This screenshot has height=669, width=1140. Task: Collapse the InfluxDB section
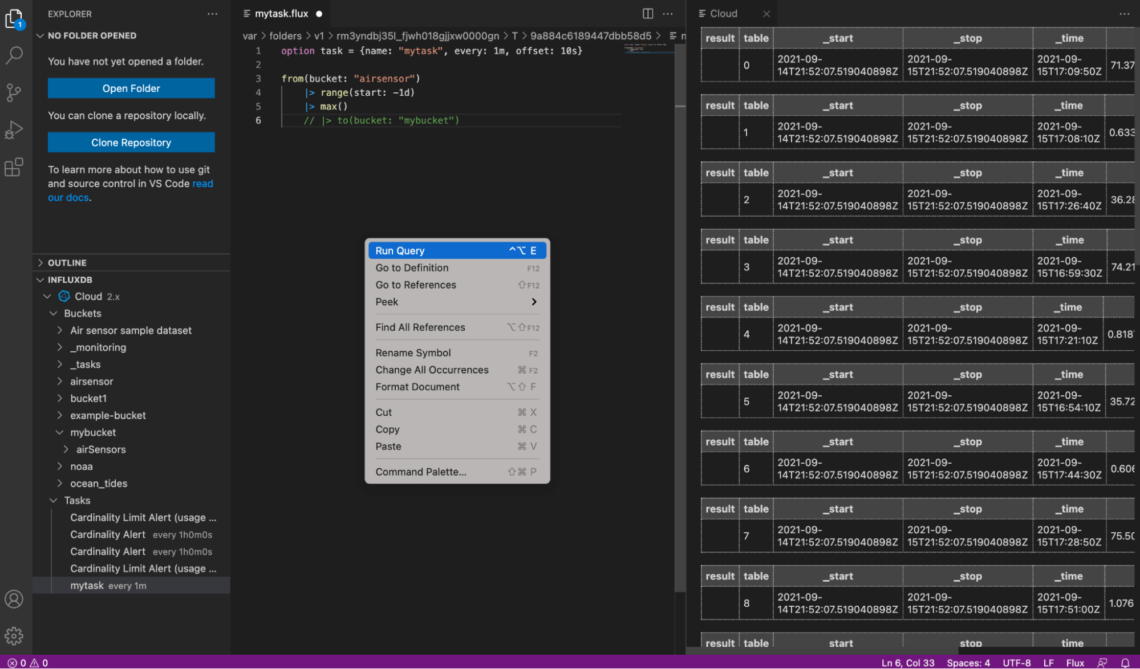click(x=40, y=280)
